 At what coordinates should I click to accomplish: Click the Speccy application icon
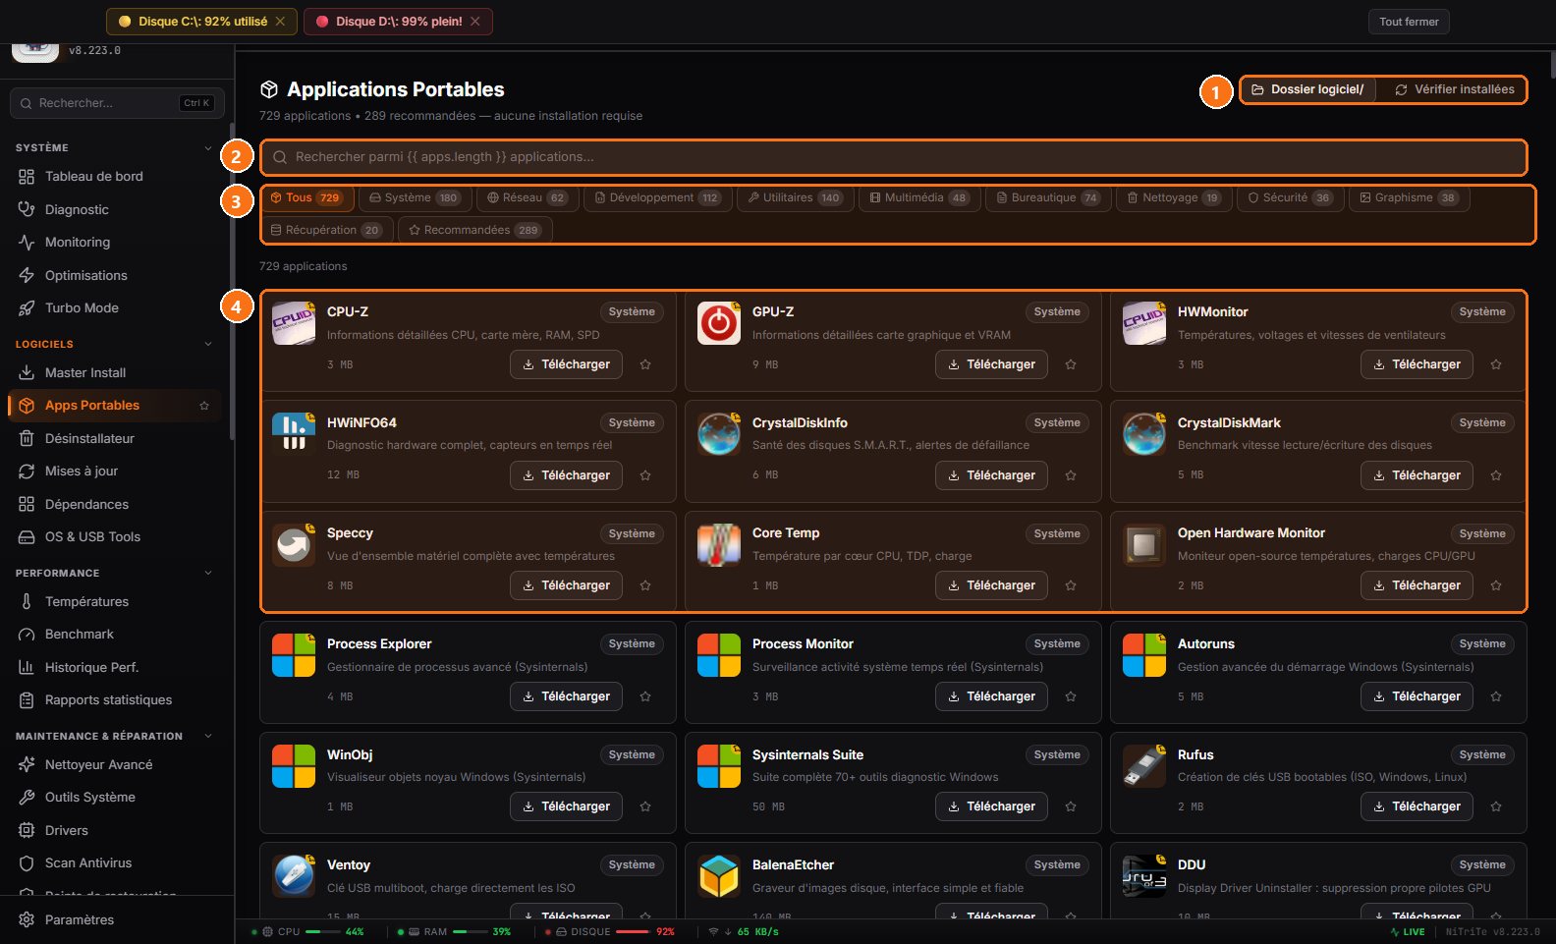point(294,544)
